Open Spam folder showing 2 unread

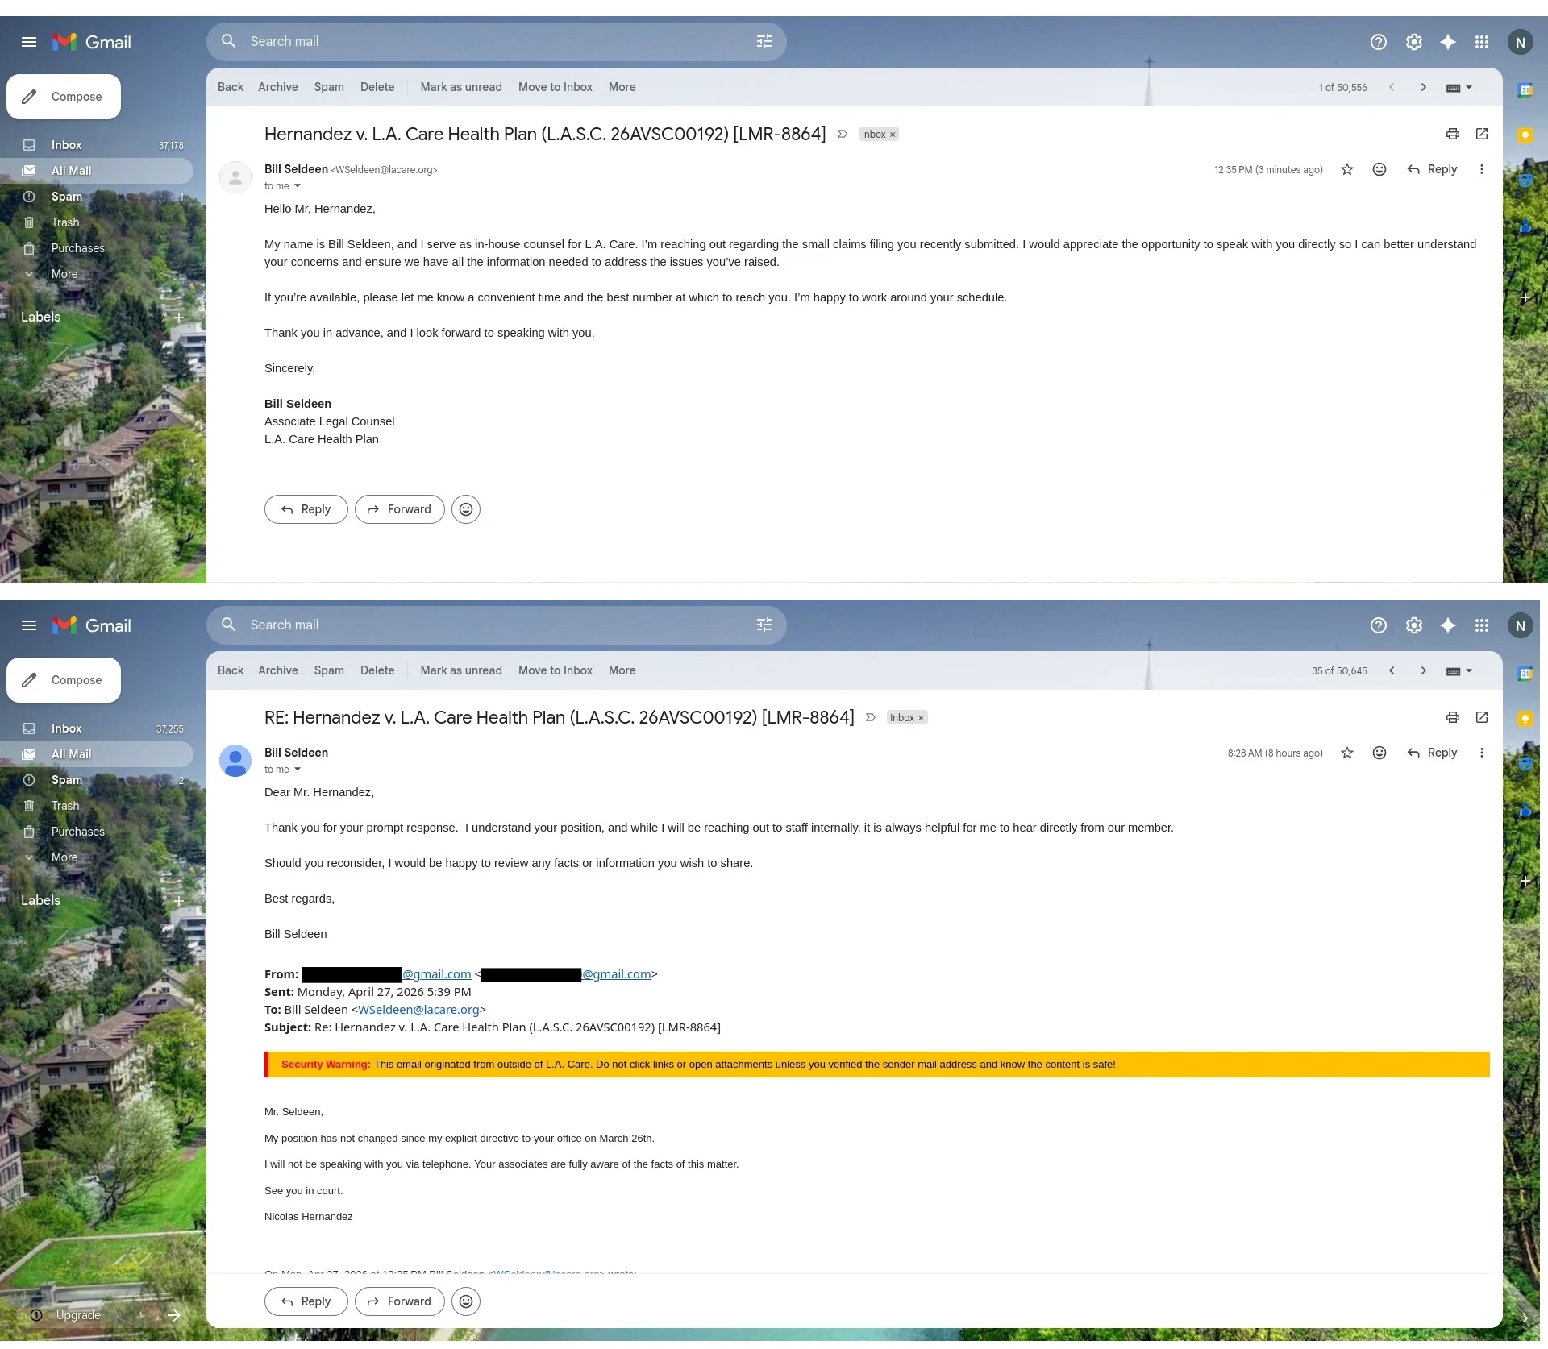(66, 780)
